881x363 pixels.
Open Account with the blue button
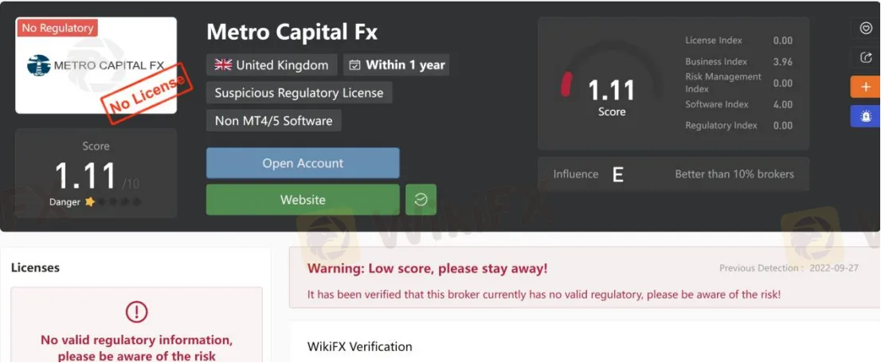[x=303, y=163]
